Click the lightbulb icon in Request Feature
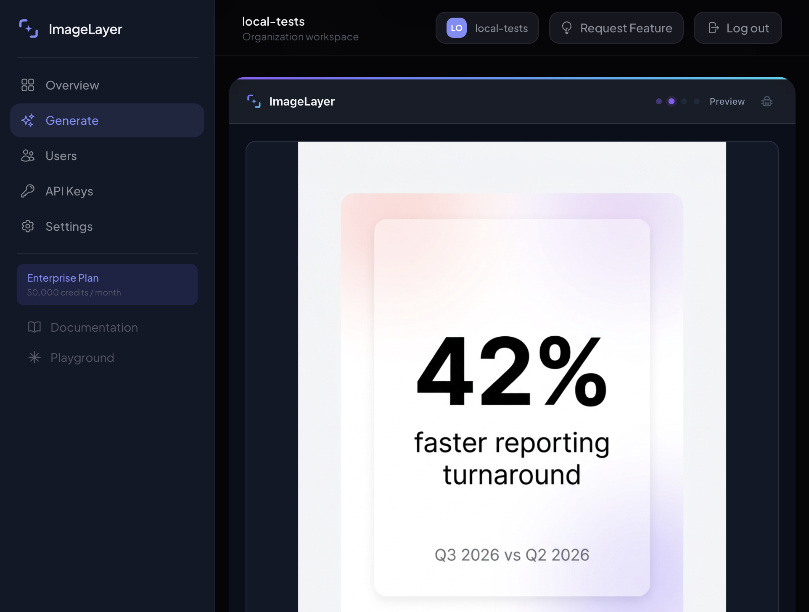Screen dimensions: 809x612 [x=567, y=28]
